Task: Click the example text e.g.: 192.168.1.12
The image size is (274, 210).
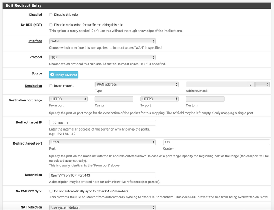Action: [62, 134]
